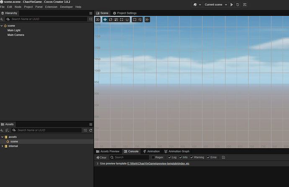Refresh the preview with reload icon
This screenshot has width=289, height=187.
tap(237, 5)
